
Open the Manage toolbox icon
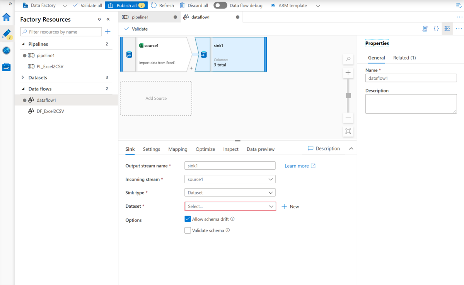point(7,67)
